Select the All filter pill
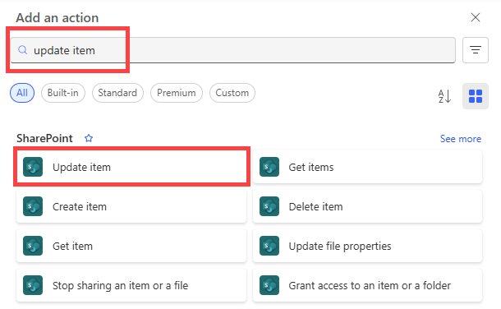This screenshot has width=501, height=309. [22, 93]
